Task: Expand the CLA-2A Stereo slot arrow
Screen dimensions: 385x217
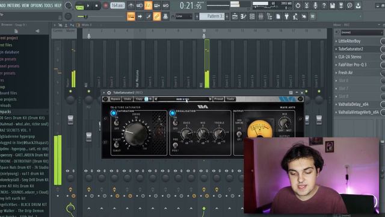Action: (336, 57)
